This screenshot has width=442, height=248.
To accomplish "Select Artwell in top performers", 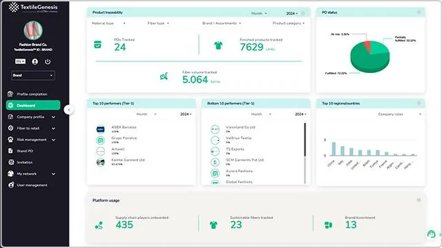I will [118, 149].
